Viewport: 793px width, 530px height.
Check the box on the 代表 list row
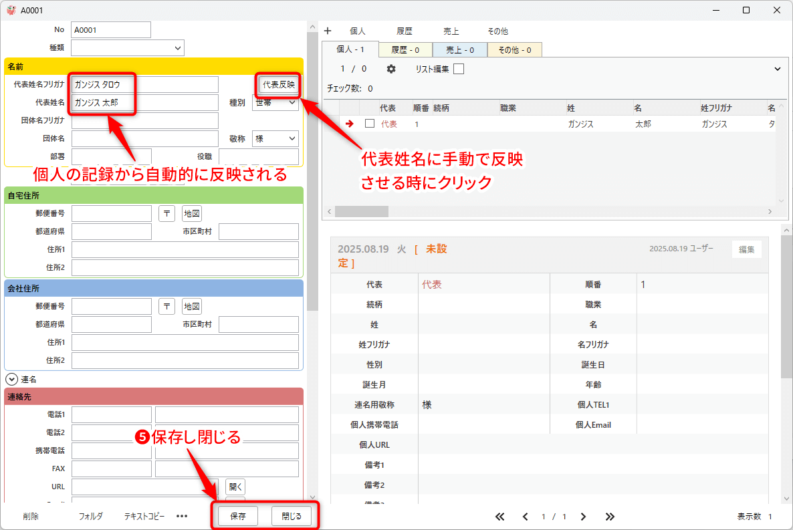(x=370, y=124)
